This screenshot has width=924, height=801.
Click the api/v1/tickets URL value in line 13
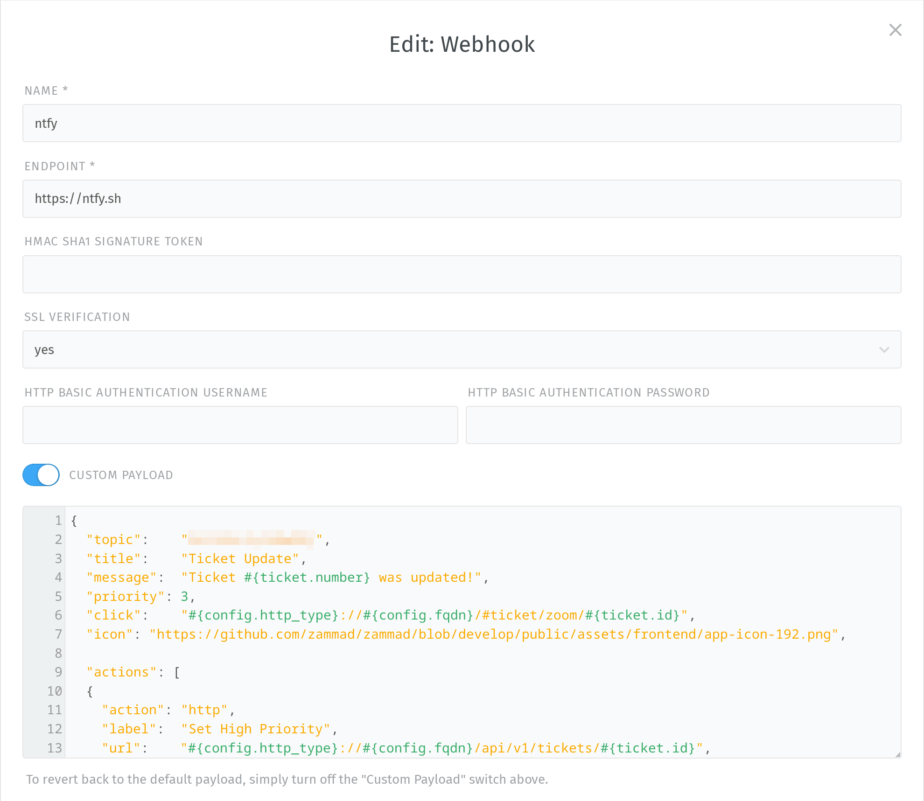pos(442,748)
